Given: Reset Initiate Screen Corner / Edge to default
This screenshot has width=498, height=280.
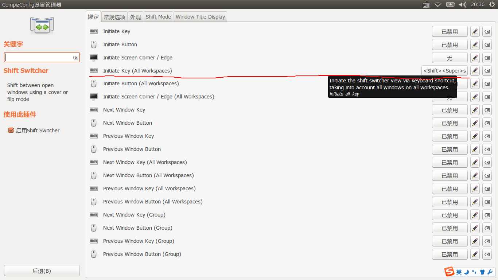Looking at the screenshot, I should 487,58.
